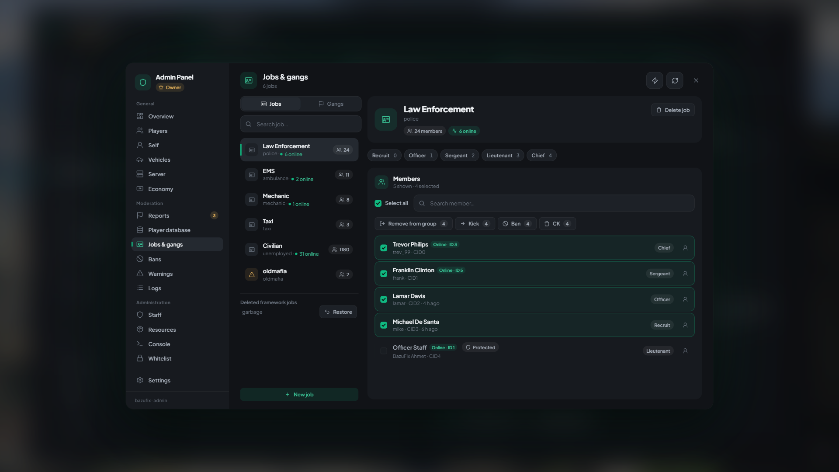Switch to the Gangs tab
839x472 pixels.
tap(331, 104)
